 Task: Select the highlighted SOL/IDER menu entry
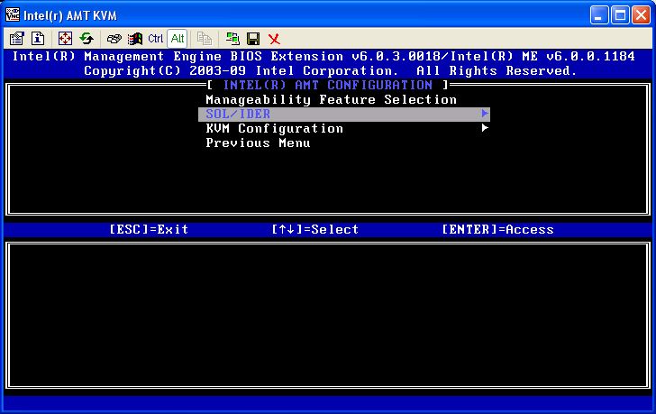pos(238,114)
